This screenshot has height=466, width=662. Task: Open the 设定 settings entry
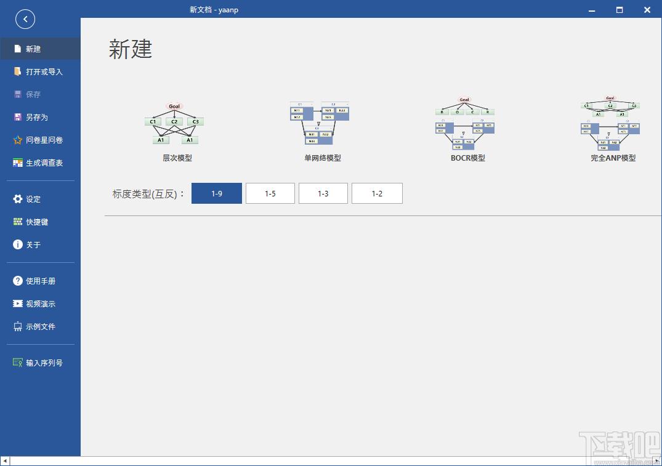coord(33,199)
